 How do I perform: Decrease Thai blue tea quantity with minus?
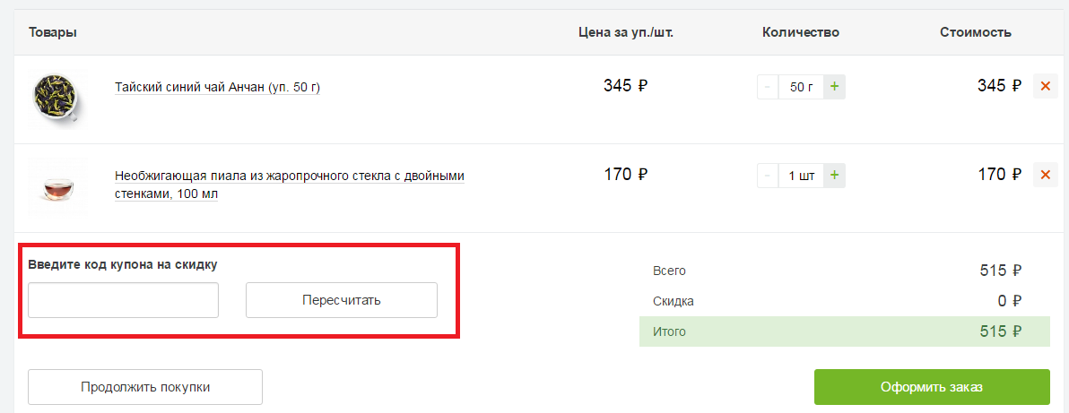coord(769,87)
